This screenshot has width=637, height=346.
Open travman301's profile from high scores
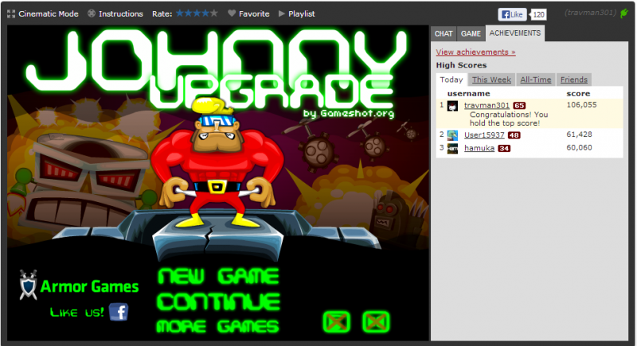tap(487, 106)
